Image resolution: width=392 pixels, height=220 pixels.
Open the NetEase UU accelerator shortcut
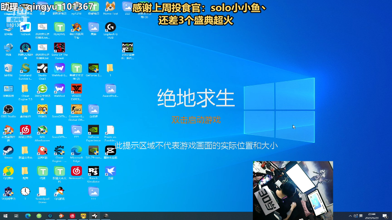[25, 51]
